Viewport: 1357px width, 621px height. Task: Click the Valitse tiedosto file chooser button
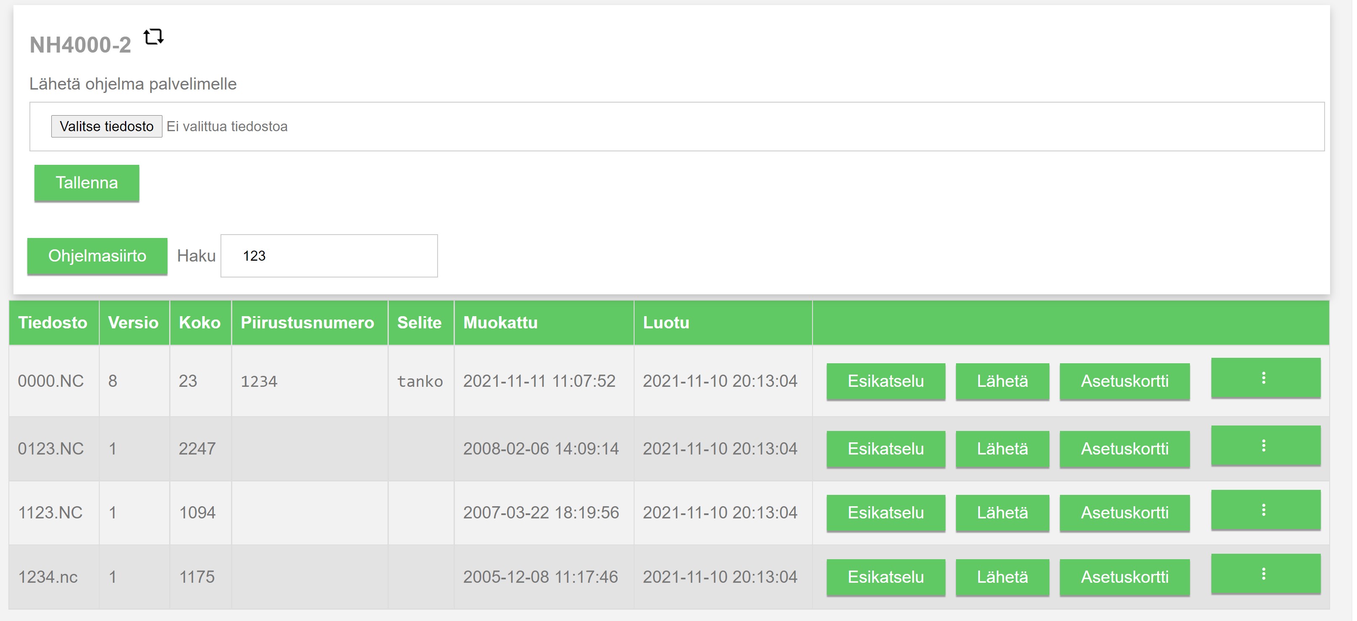106,126
